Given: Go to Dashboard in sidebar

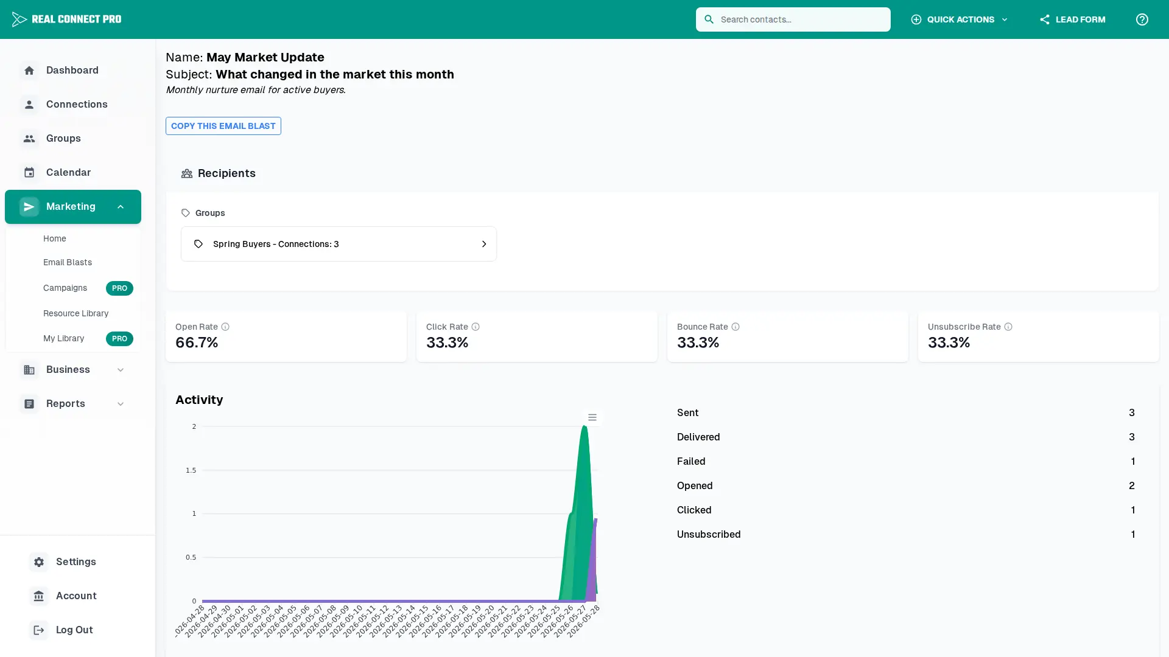Looking at the screenshot, I should coord(73,71).
